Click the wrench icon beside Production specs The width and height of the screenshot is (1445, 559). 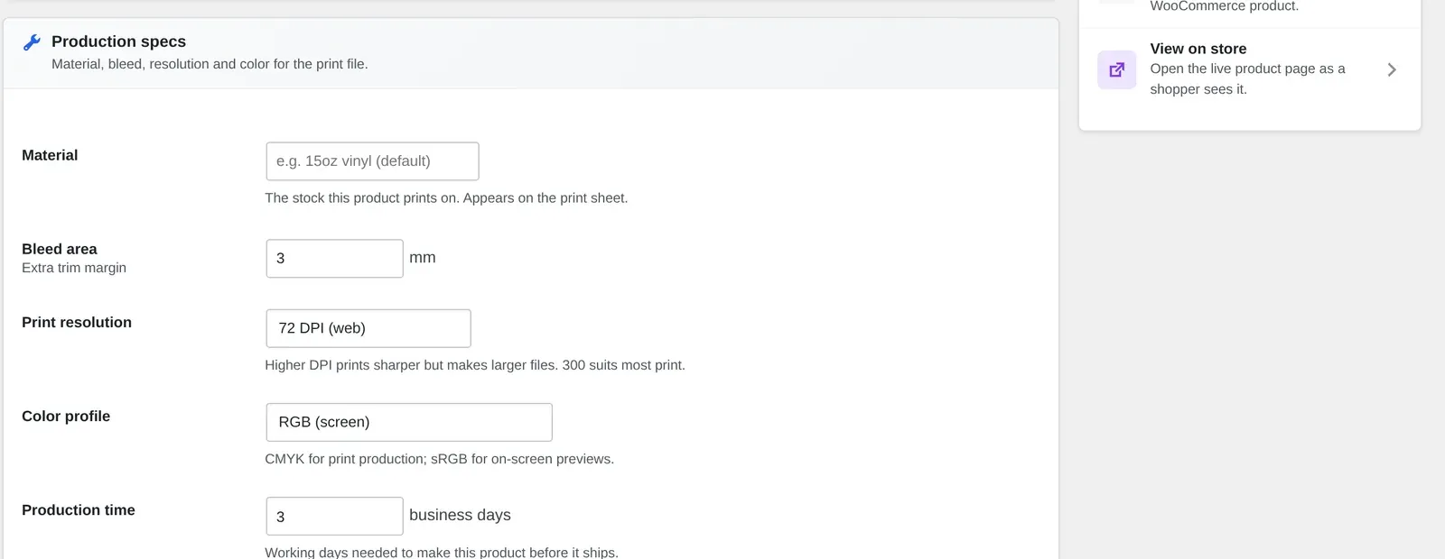(x=32, y=42)
